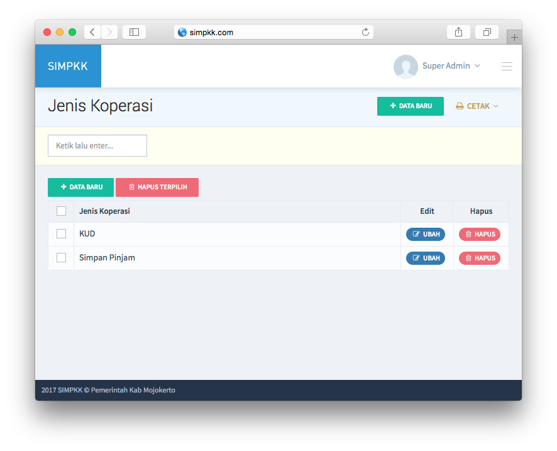Image resolution: width=557 pixels, height=451 pixels.
Task: Click the top green DATA BARU button
Action: coord(410,106)
